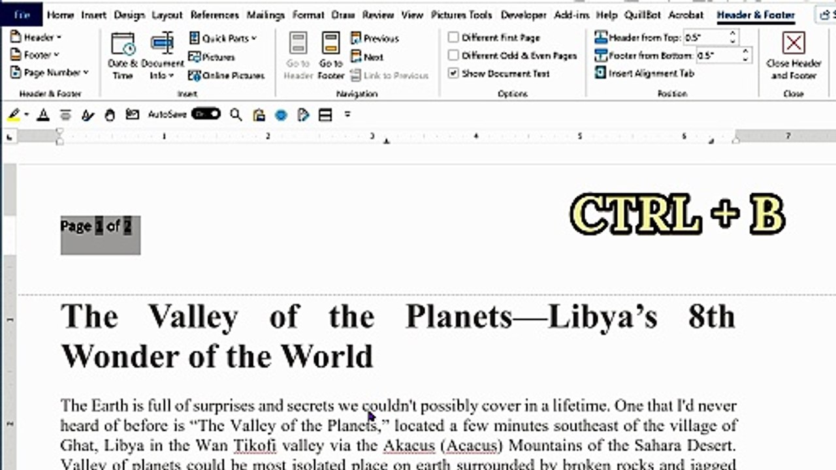Image resolution: width=836 pixels, height=470 pixels.
Task: Switch to the Home tab
Action: click(60, 14)
